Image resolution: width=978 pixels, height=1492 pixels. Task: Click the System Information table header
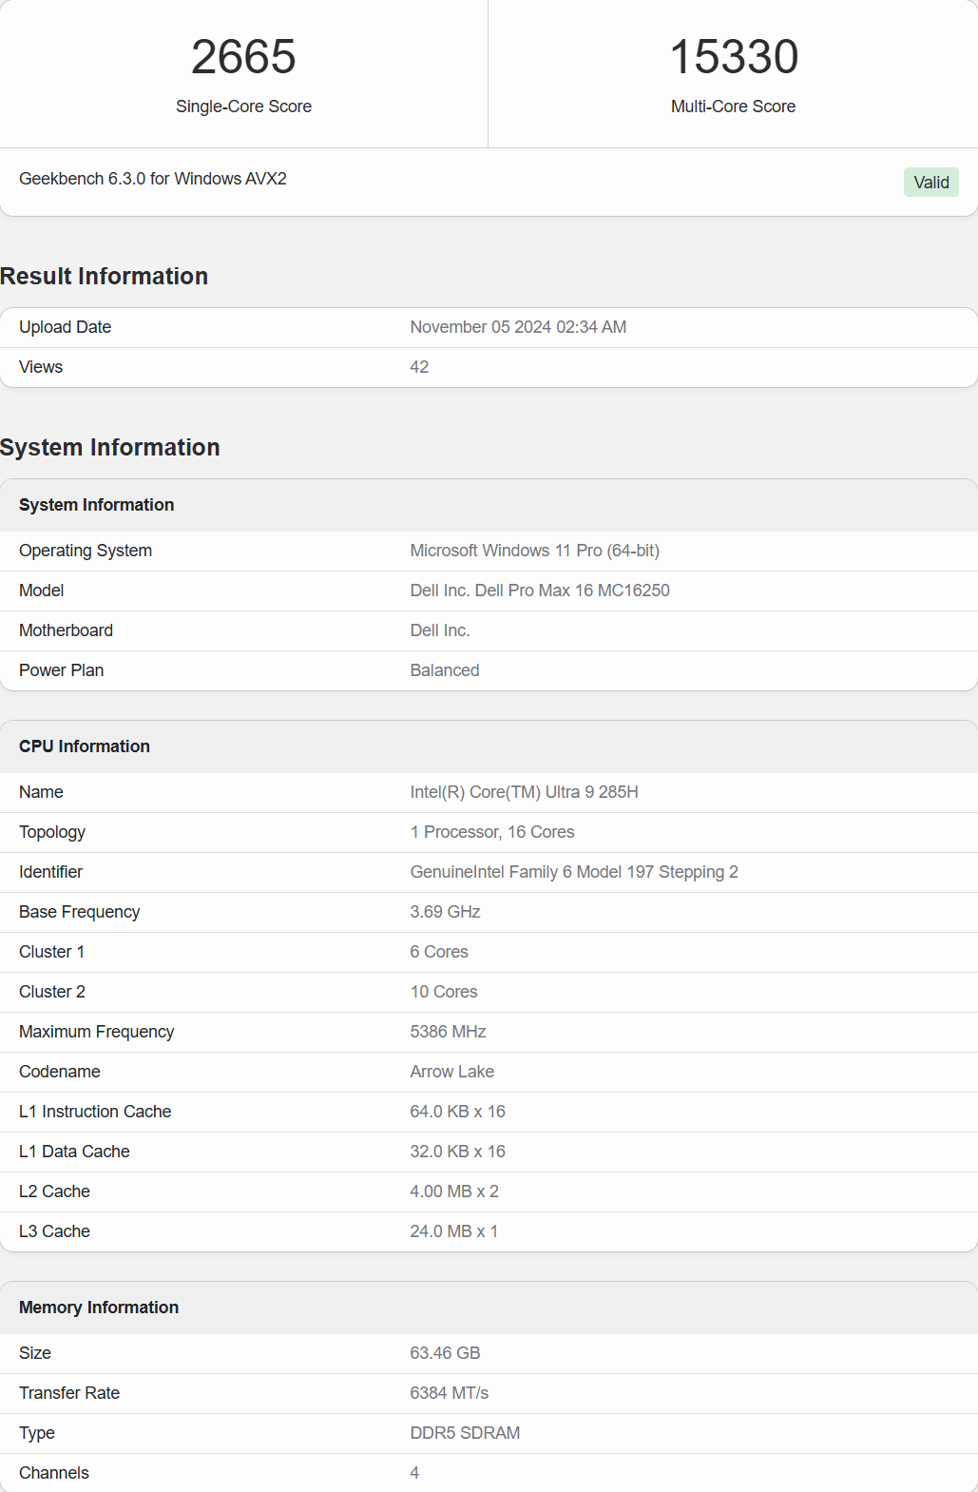pos(97,505)
